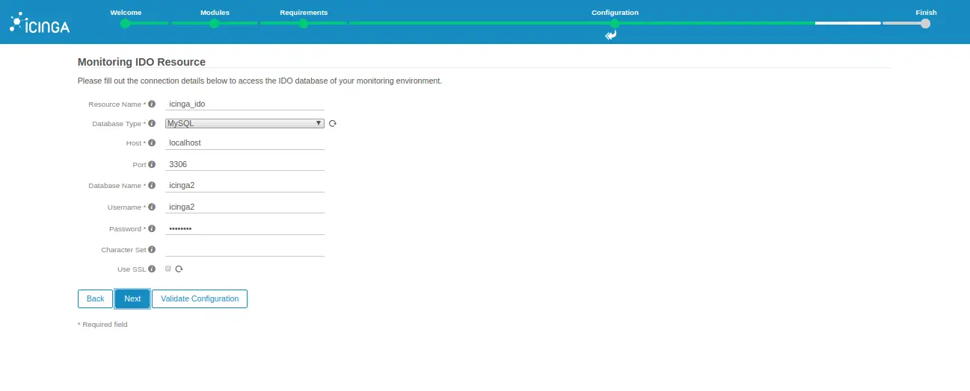Viewport: 970px width, 391px height.
Task: Go to the Welcome wizard step
Action: [x=126, y=13]
